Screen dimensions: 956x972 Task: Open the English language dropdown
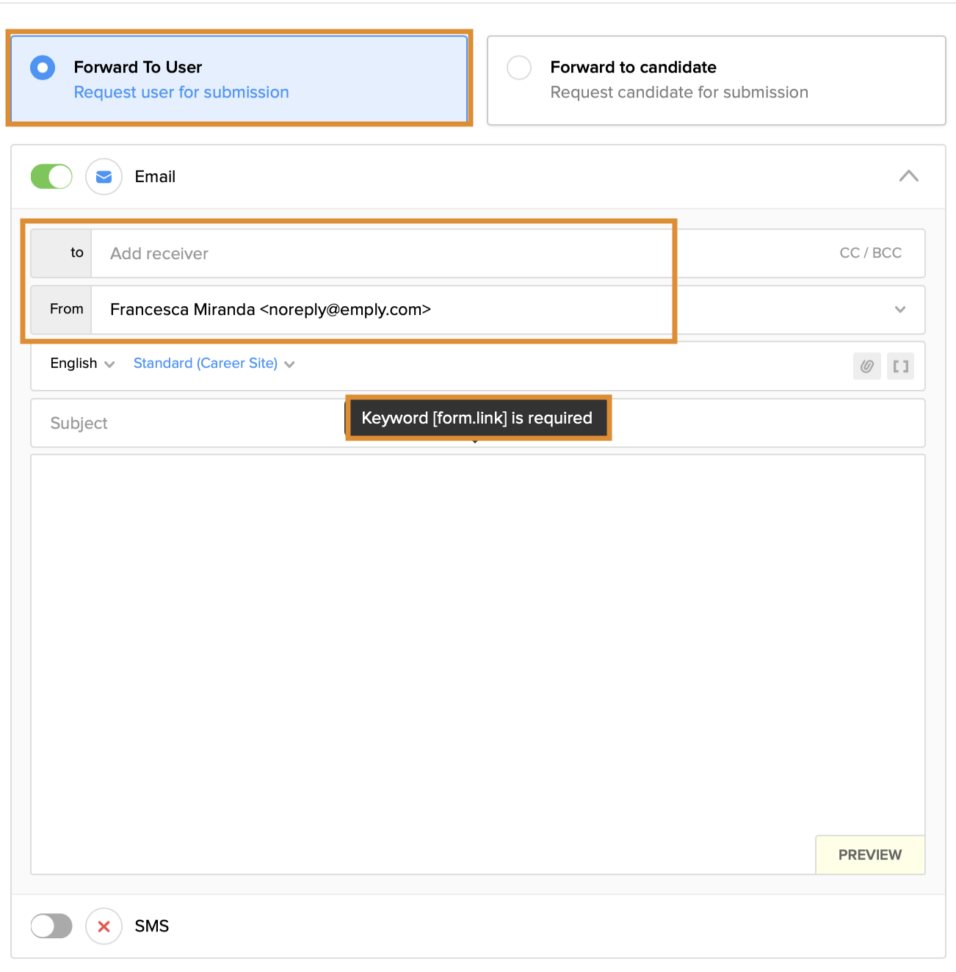click(x=82, y=363)
